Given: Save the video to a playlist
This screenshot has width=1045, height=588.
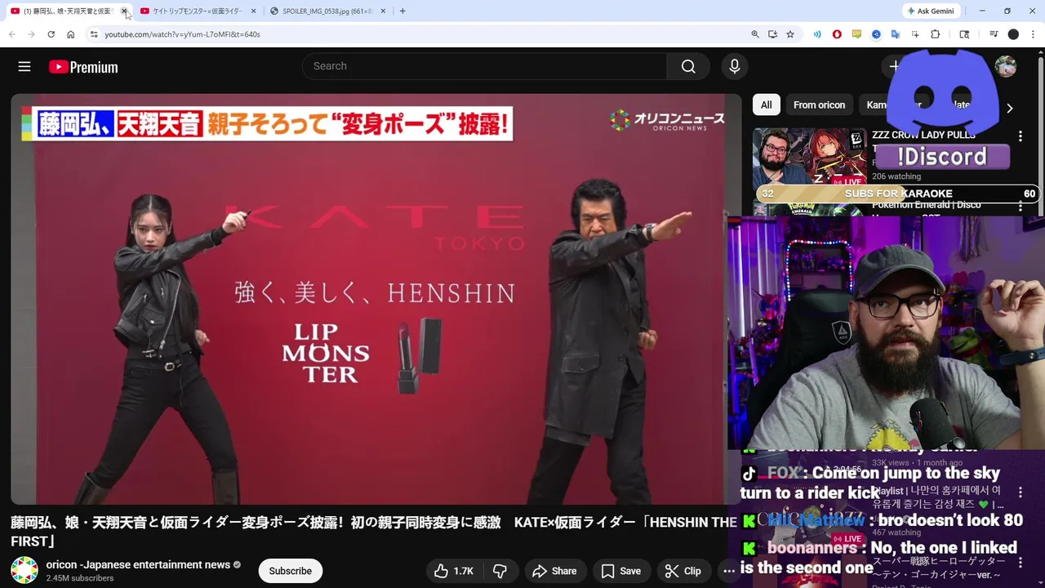Looking at the screenshot, I should 621,571.
